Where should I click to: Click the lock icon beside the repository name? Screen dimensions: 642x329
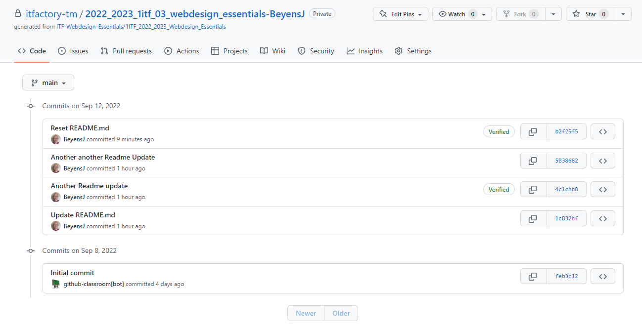coord(17,13)
